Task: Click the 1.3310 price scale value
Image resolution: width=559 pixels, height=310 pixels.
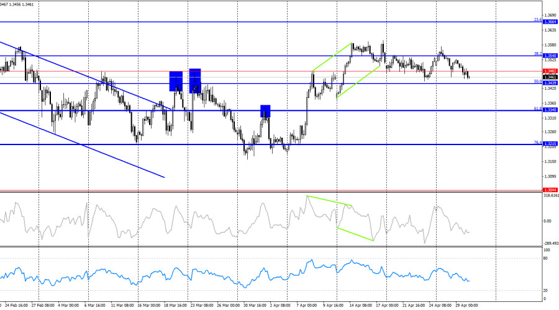Action: point(550,118)
